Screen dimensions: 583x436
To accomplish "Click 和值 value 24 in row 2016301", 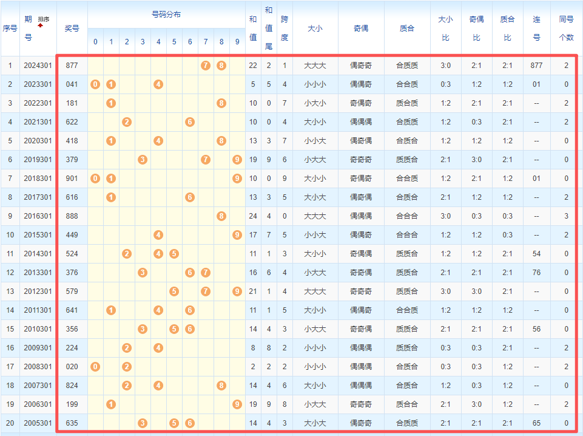I will [253, 216].
